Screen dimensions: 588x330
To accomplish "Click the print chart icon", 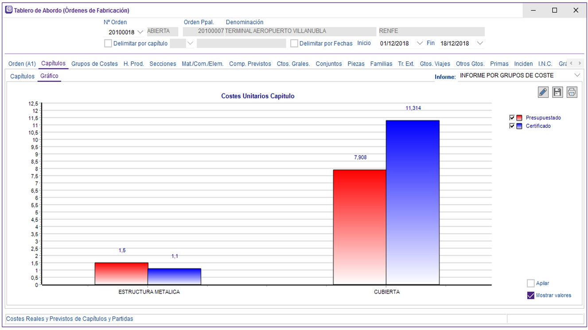I will [x=572, y=92].
